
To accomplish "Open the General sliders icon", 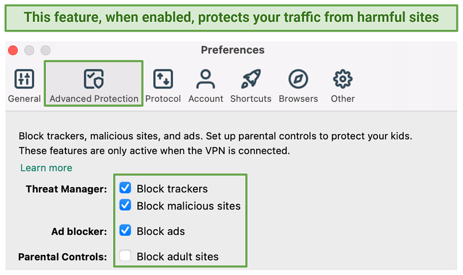I will [24, 79].
